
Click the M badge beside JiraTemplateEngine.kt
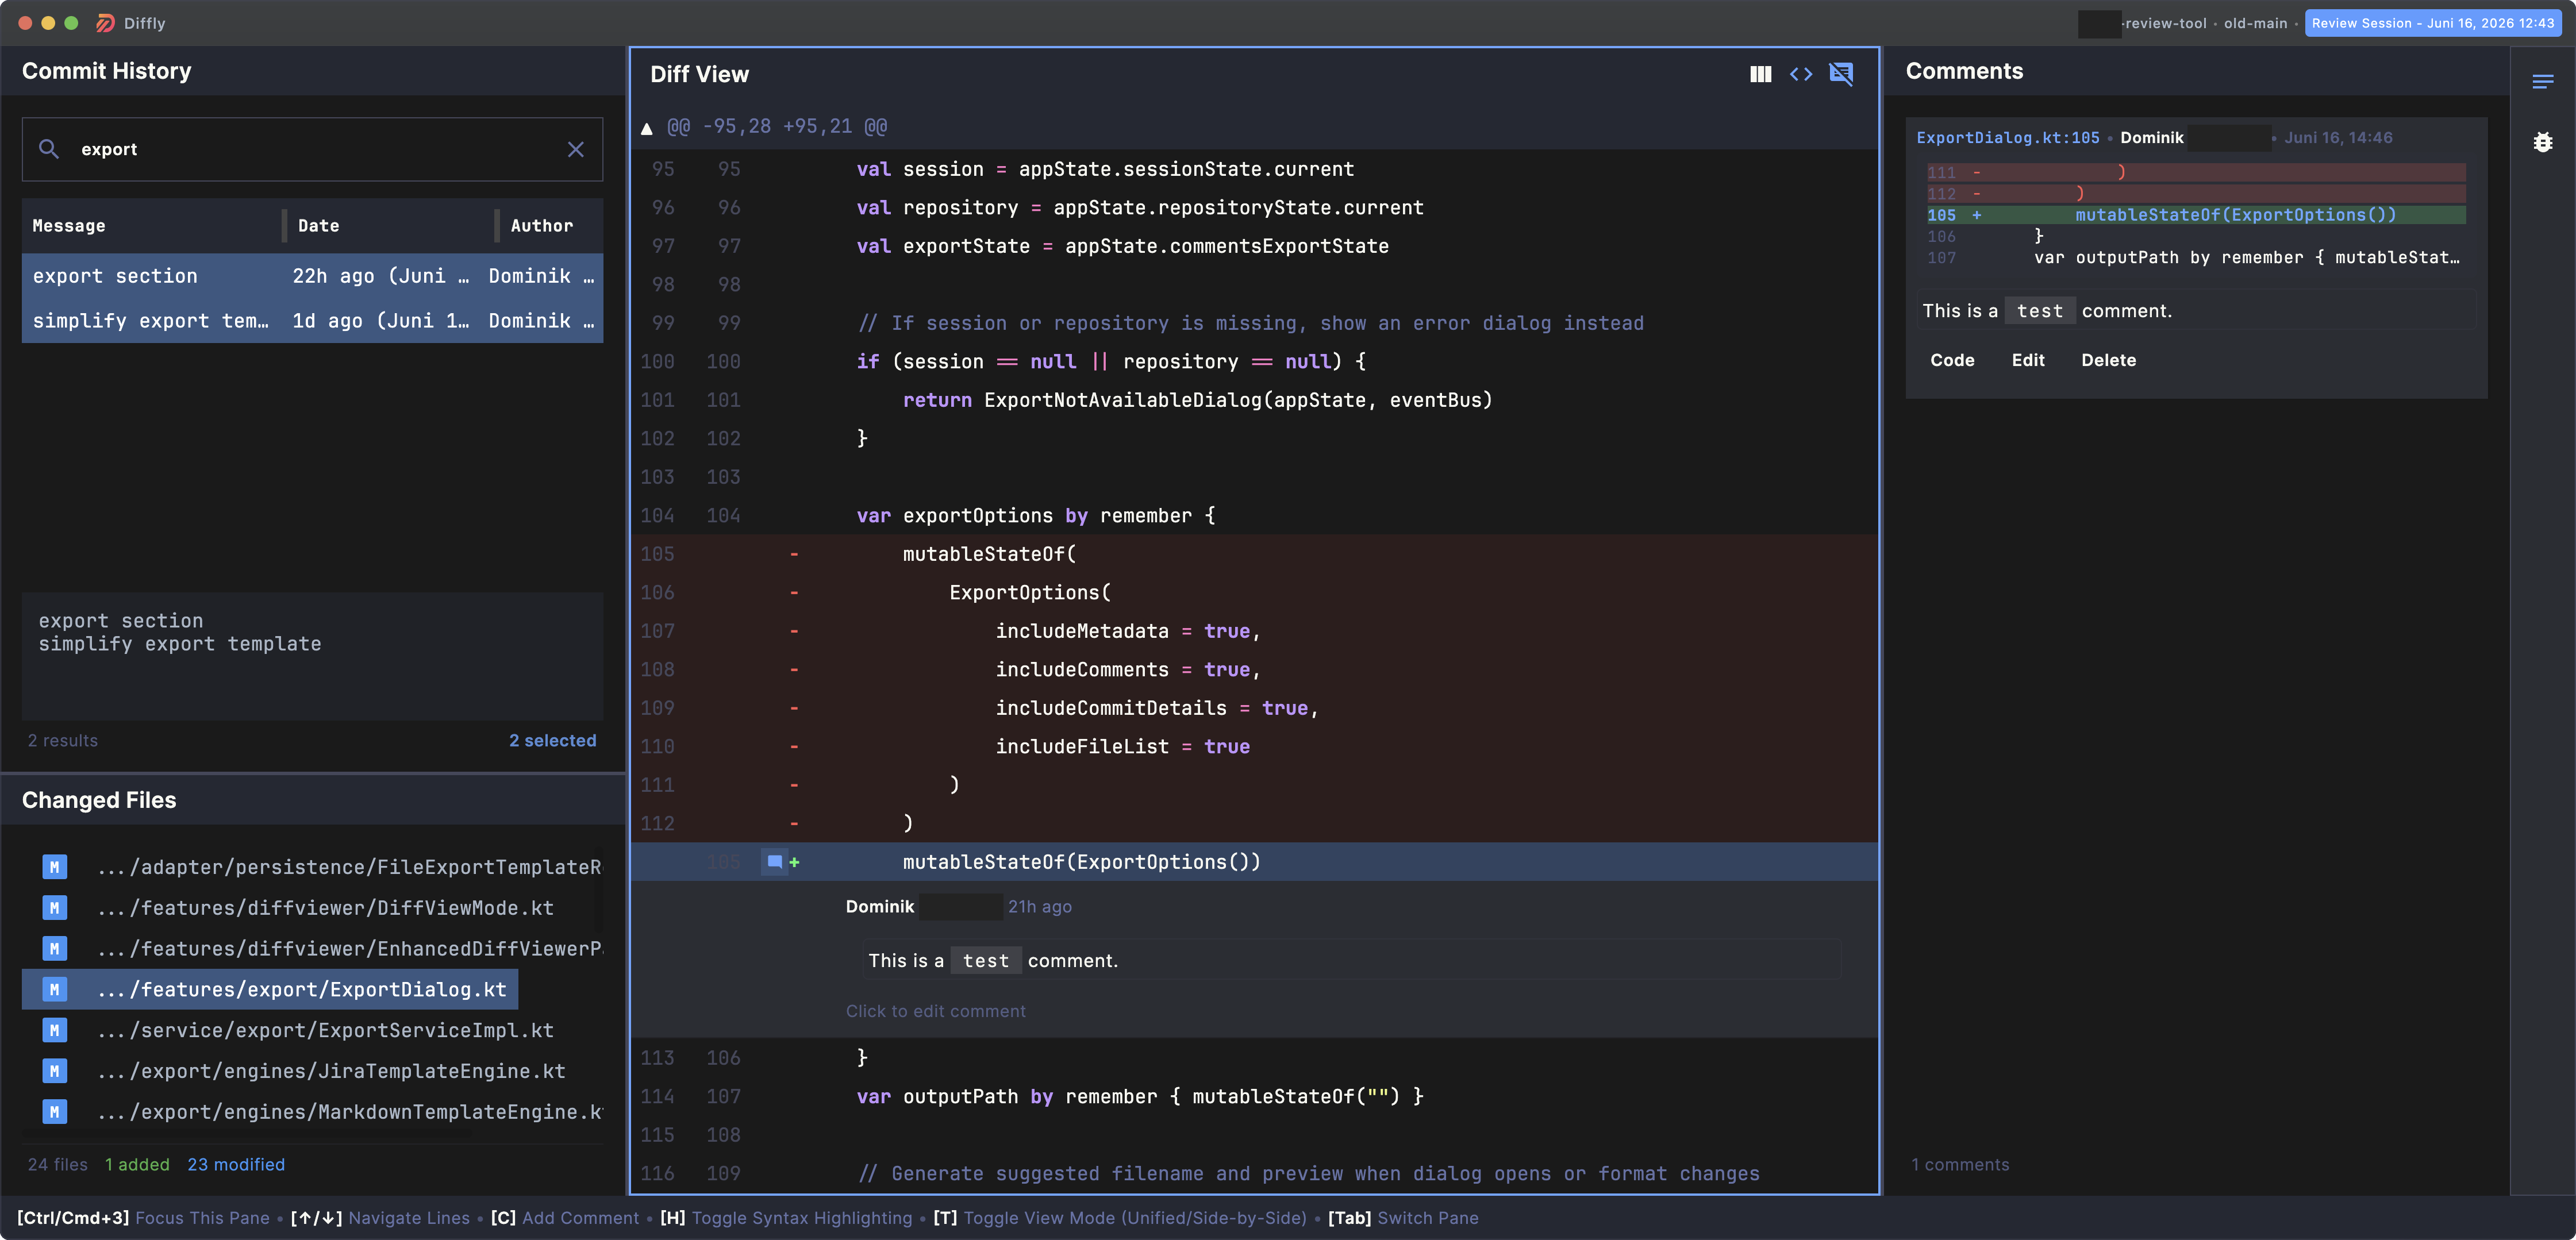click(55, 1071)
